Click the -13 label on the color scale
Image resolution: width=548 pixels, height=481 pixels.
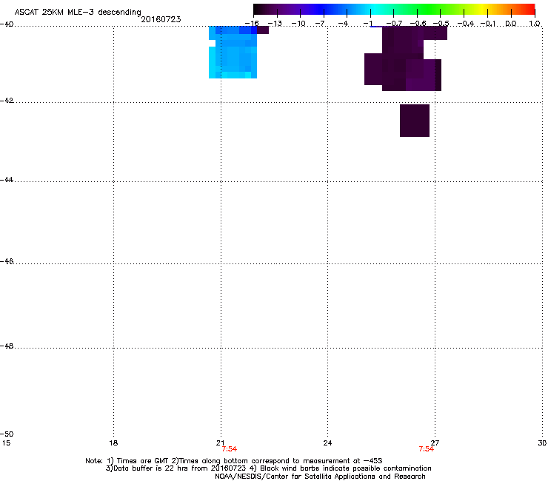click(275, 24)
